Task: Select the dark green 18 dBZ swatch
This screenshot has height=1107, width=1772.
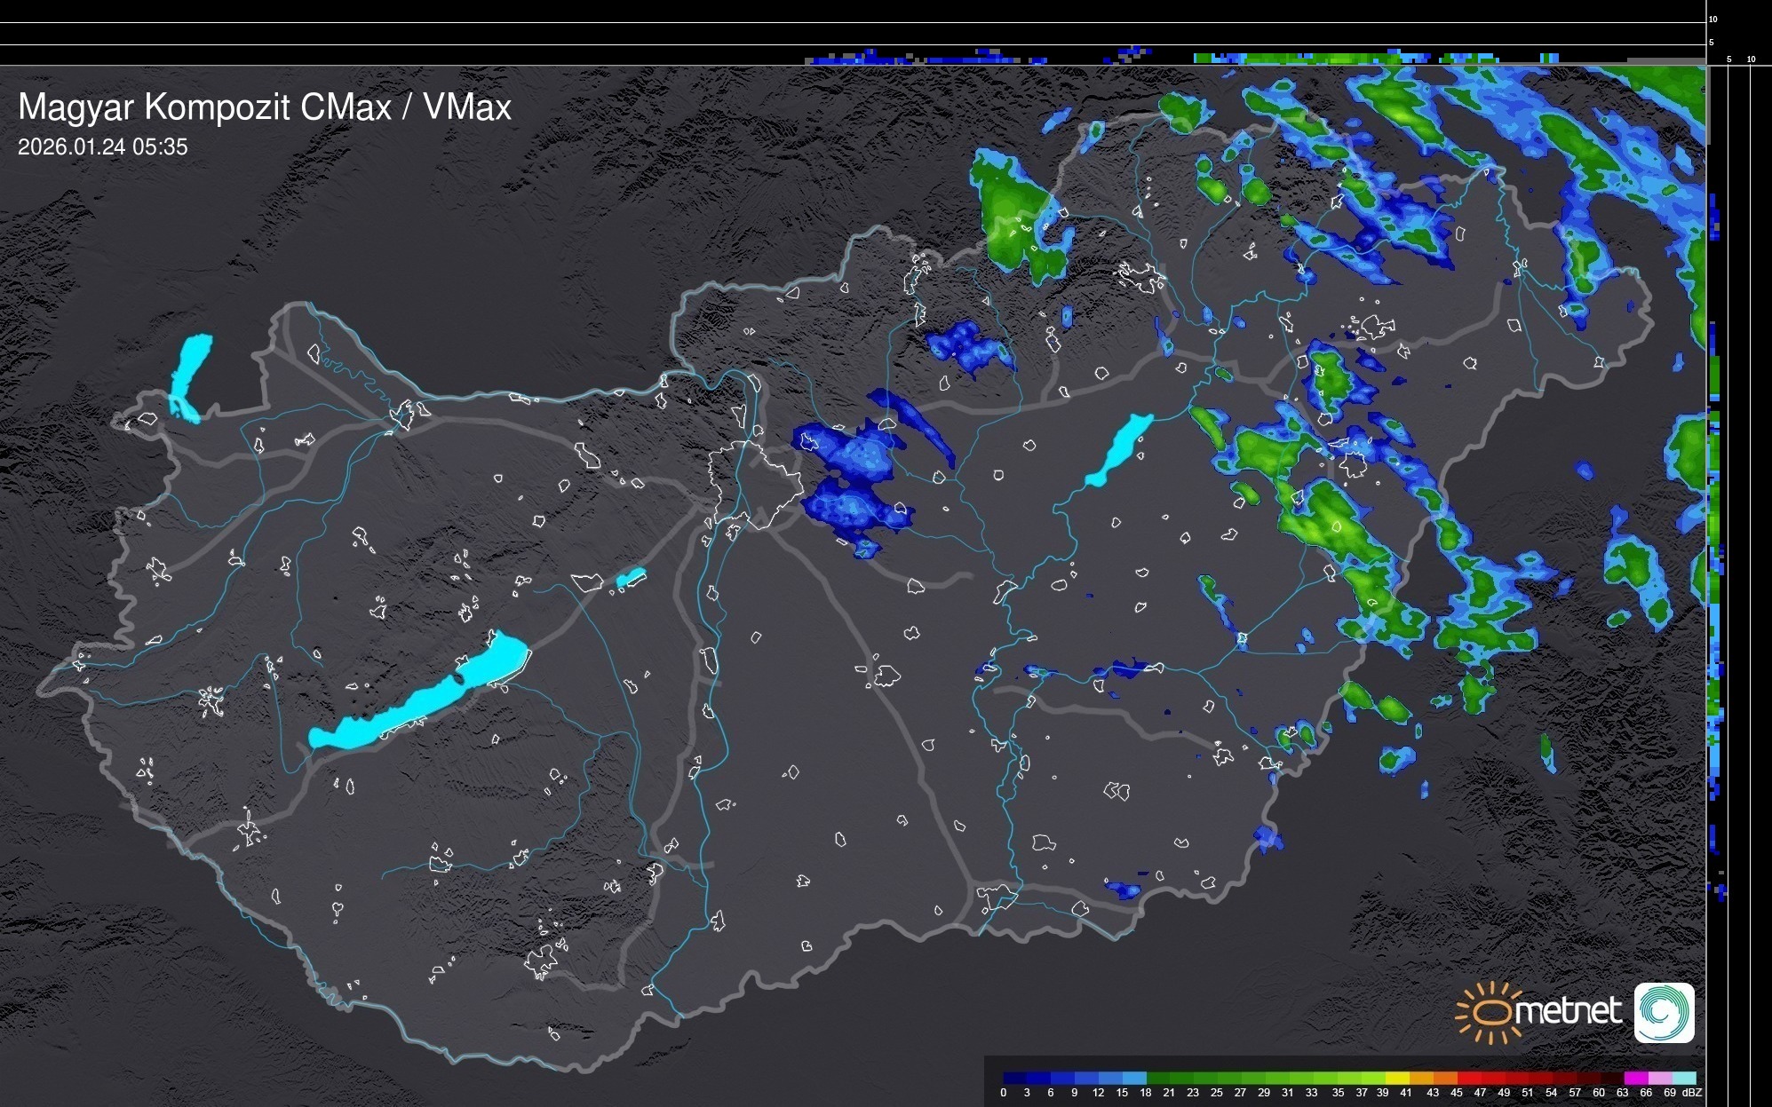Action: click(x=1157, y=1078)
